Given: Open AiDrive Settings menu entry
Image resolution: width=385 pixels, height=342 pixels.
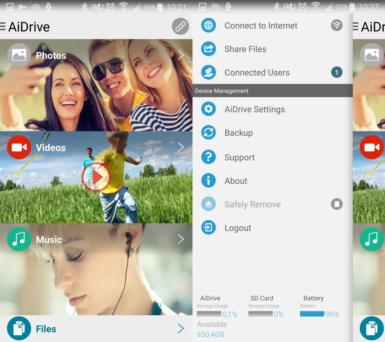Looking at the screenshot, I should (x=273, y=109).
